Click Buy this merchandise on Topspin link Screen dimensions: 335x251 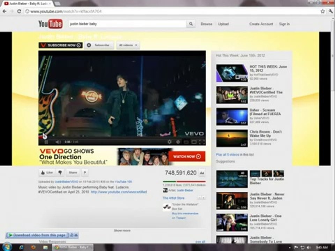[x=185, y=215]
